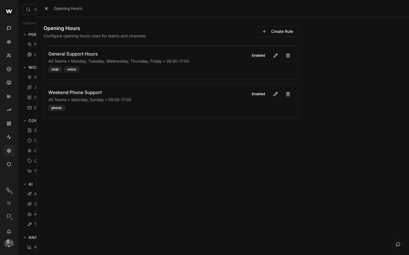Viewport: 409px width, 255px height.
Task: Open the notifications bell icon
Action: pos(9,232)
